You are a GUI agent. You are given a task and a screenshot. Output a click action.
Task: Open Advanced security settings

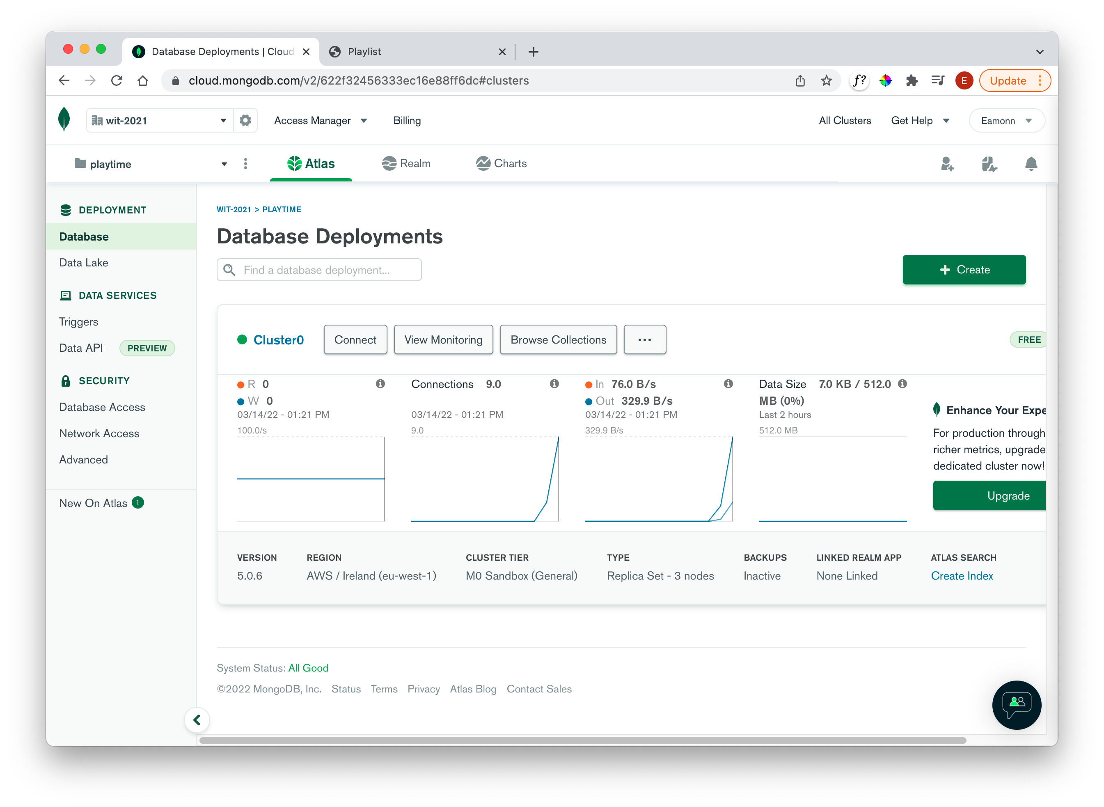pos(83,460)
